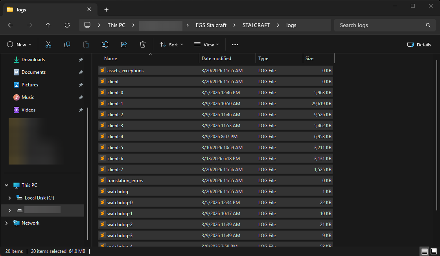Collapse the This PC tree node
The width and height of the screenshot is (440, 256).
(6, 185)
